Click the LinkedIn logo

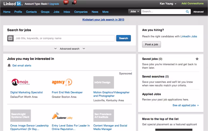coord(13,4)
